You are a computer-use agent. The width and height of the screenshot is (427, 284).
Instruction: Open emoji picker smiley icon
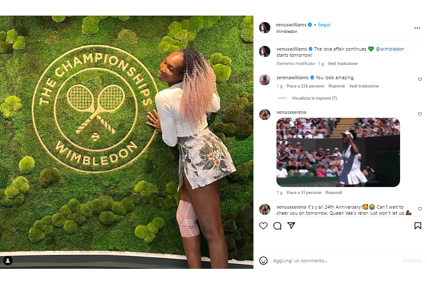263,261
